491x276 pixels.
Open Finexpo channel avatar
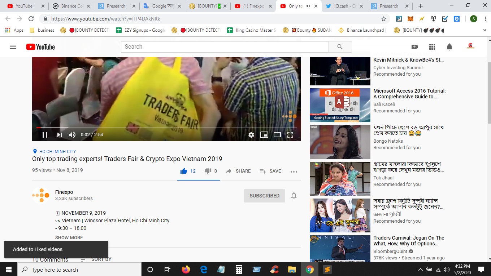pyautogui.click(x=41, y=195)
